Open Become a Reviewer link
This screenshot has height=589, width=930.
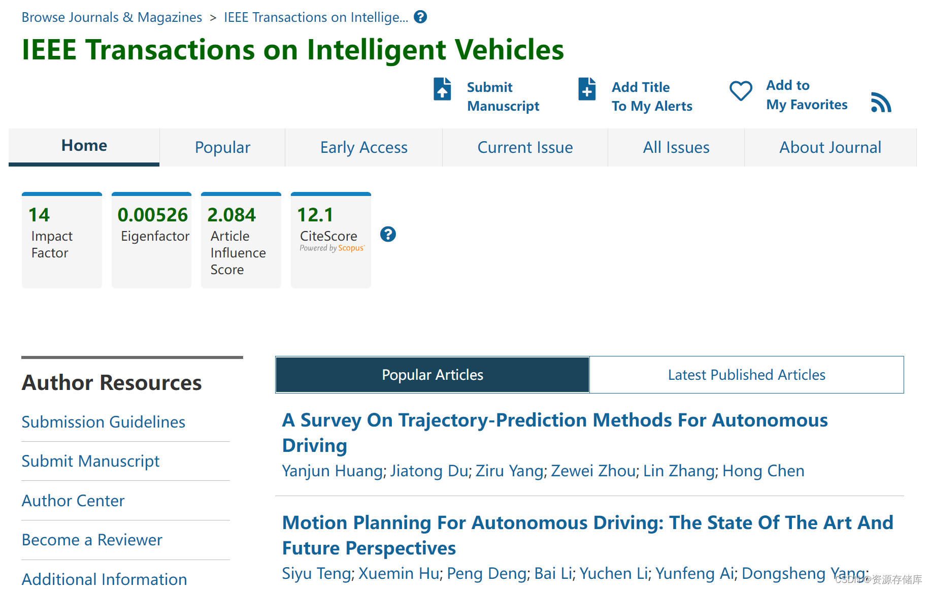click(92, 540)
